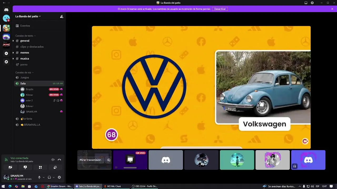Select the purple manga avatar participant tile
337x189 pixels.
[272, 160]
